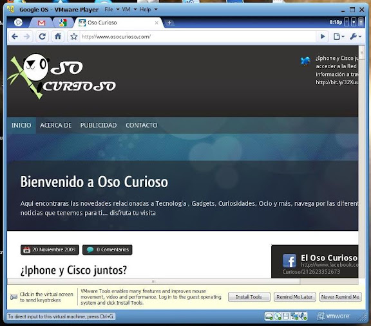Viewport: 371px width, 326px height.
Task: Focus the osocurioso.com address bar
Action: click(198, 37)
